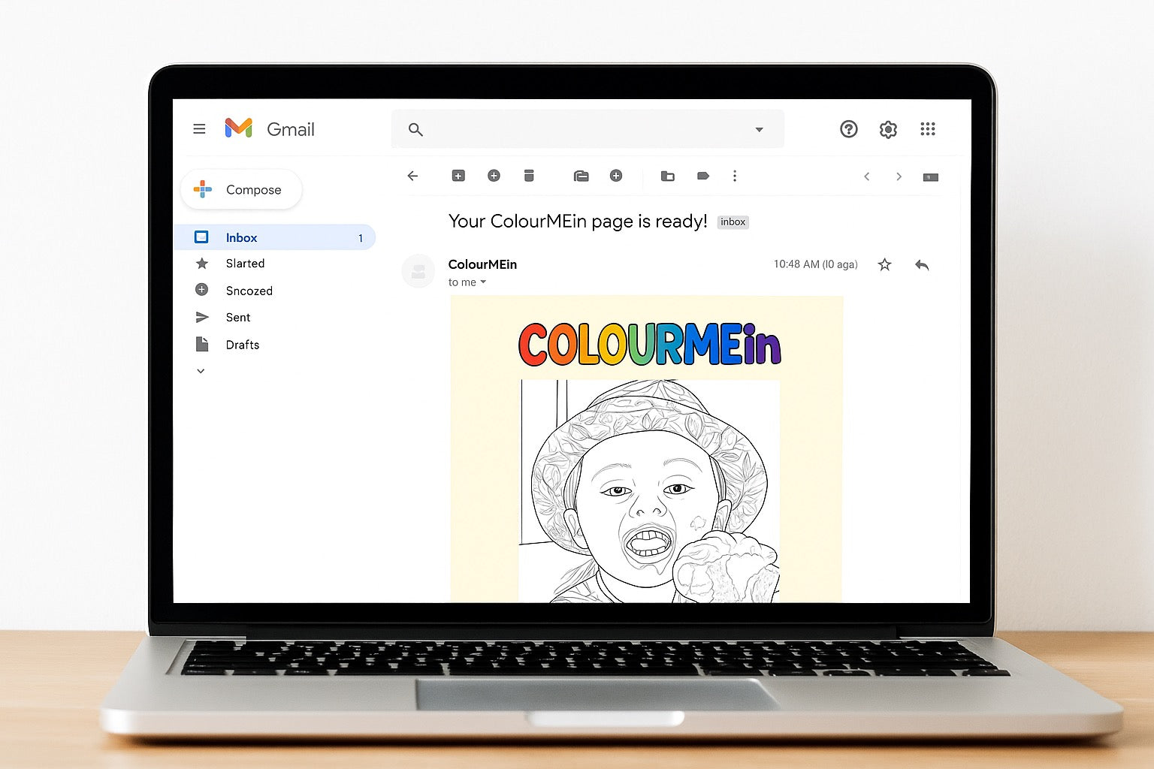
Task: Click the search magnifier icon
Action: [415, 129]
